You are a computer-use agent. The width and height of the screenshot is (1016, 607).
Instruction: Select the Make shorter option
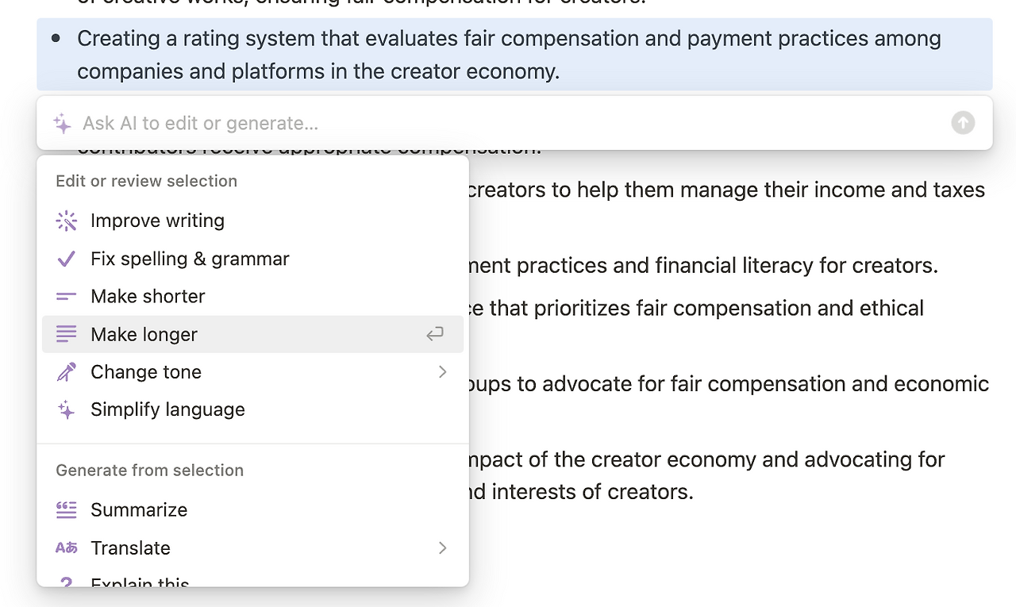click(x=148, y=297)
